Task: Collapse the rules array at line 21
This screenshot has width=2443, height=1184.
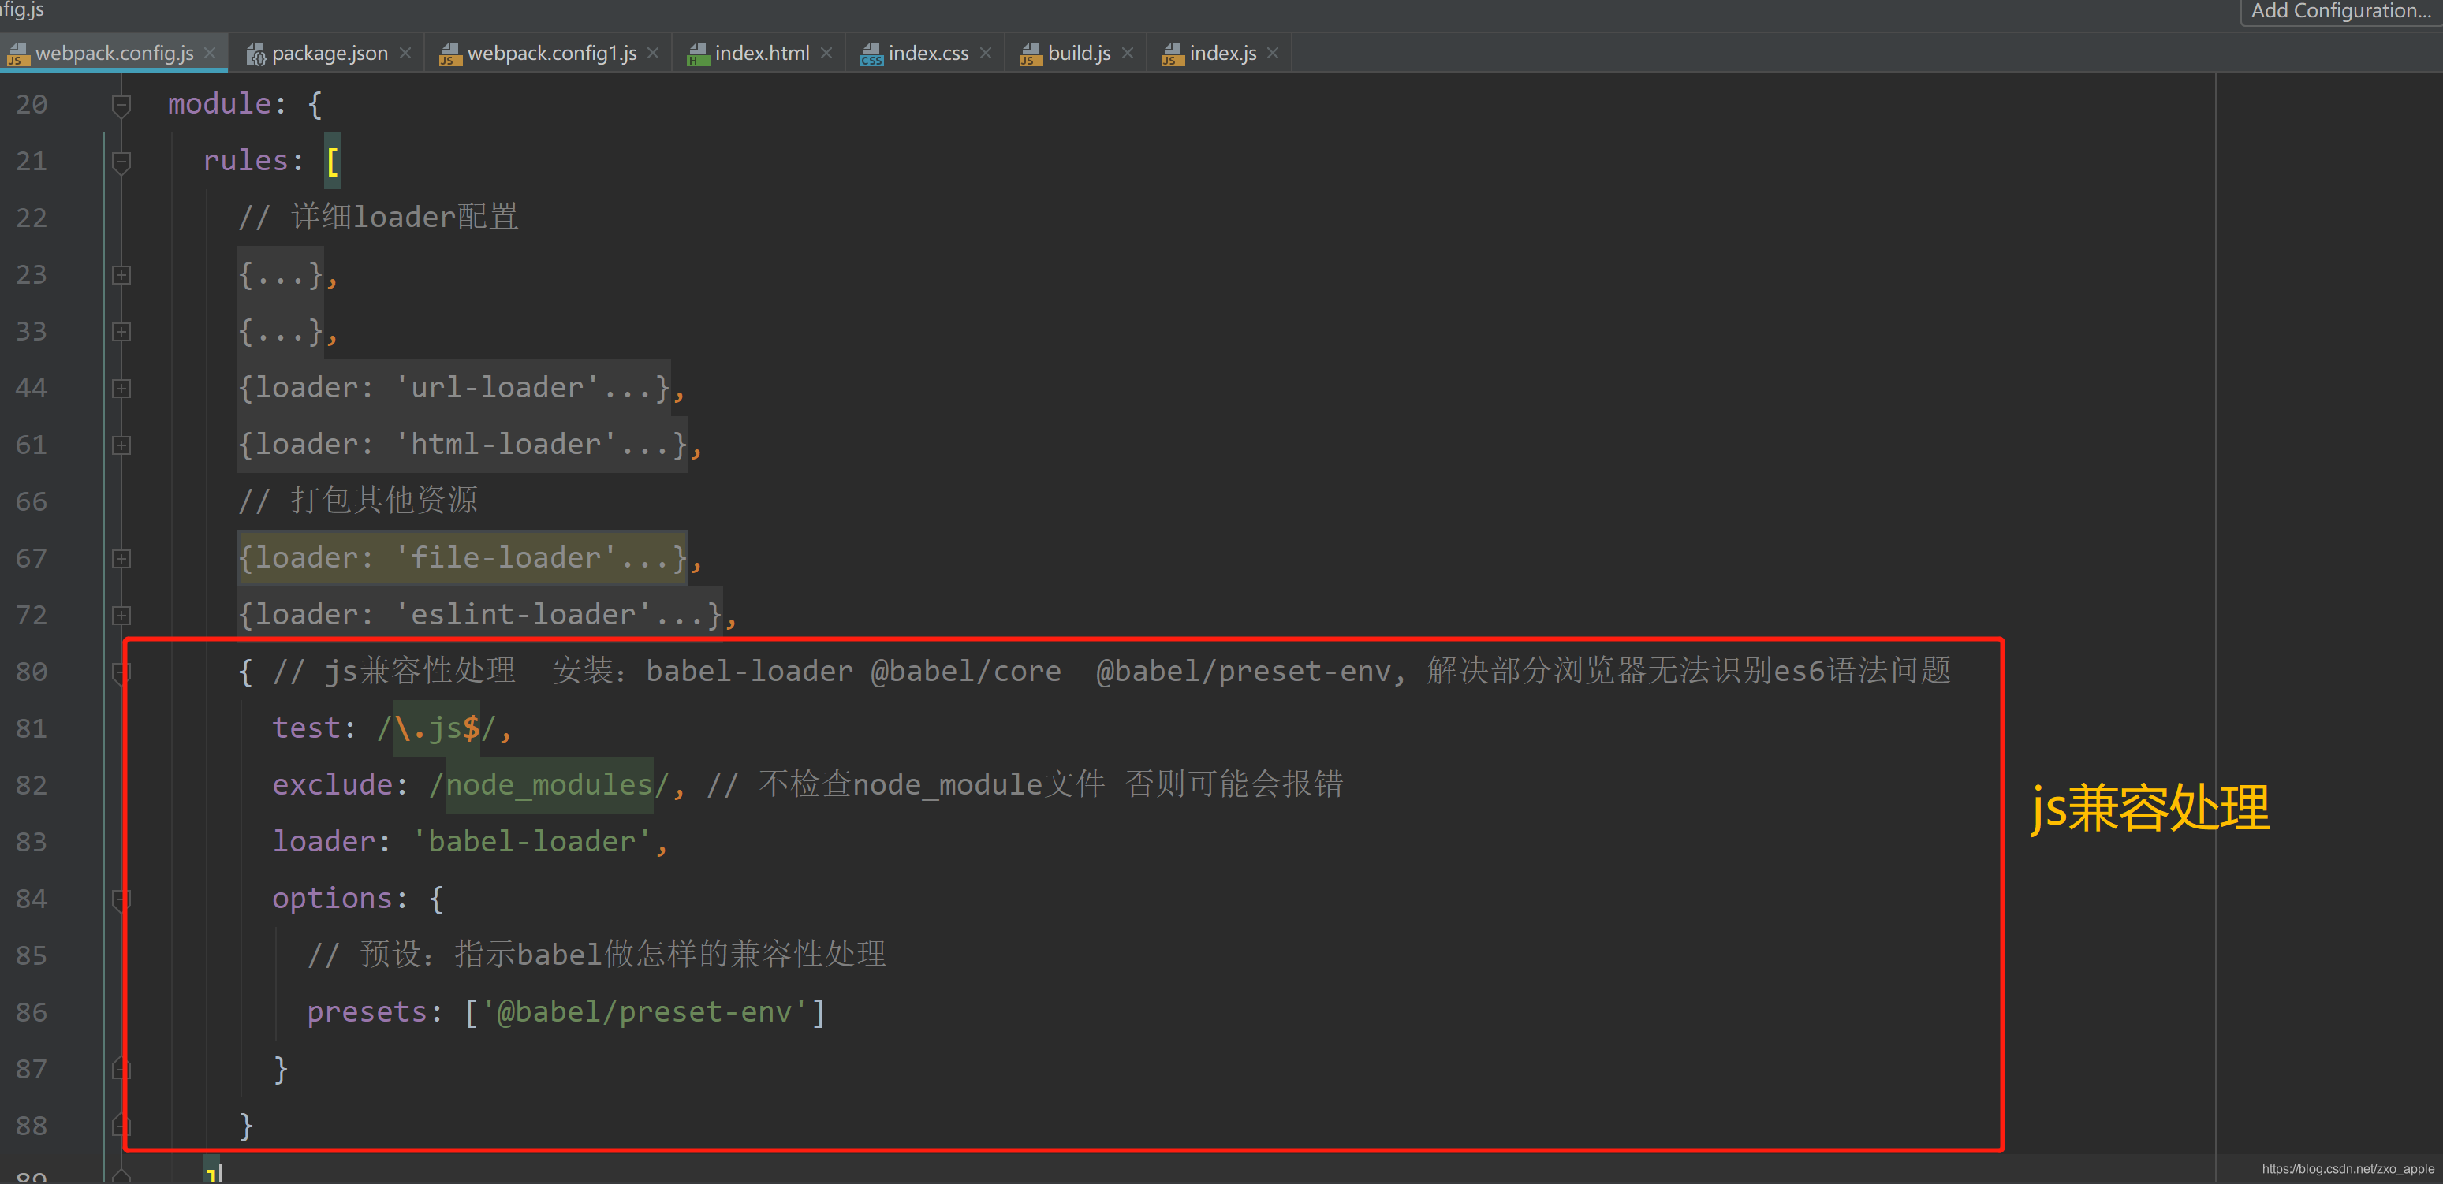Action: click(x=121, y=162)
